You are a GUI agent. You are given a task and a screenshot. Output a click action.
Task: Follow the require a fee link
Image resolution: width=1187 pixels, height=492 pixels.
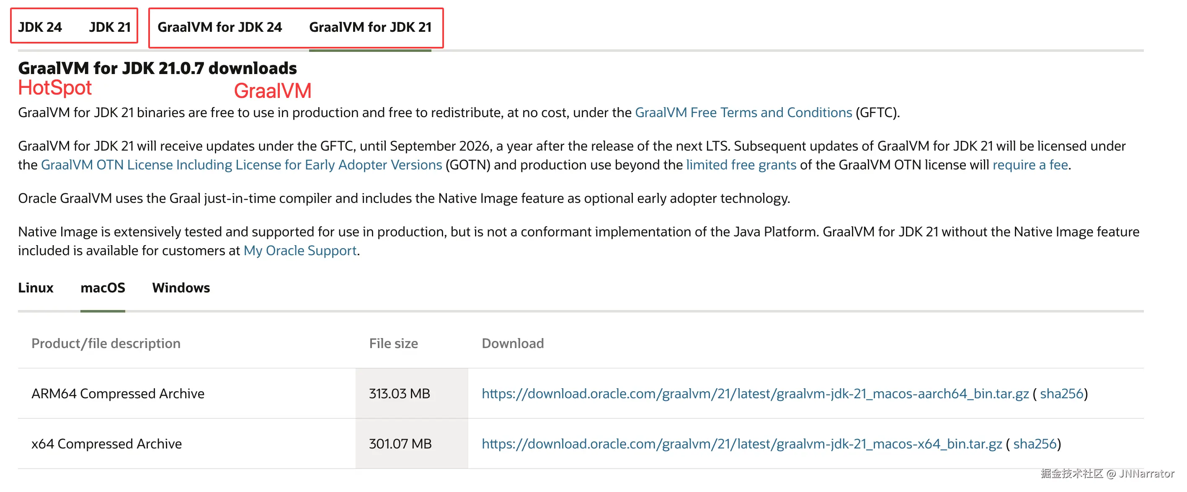click(x=1030, y=165)
